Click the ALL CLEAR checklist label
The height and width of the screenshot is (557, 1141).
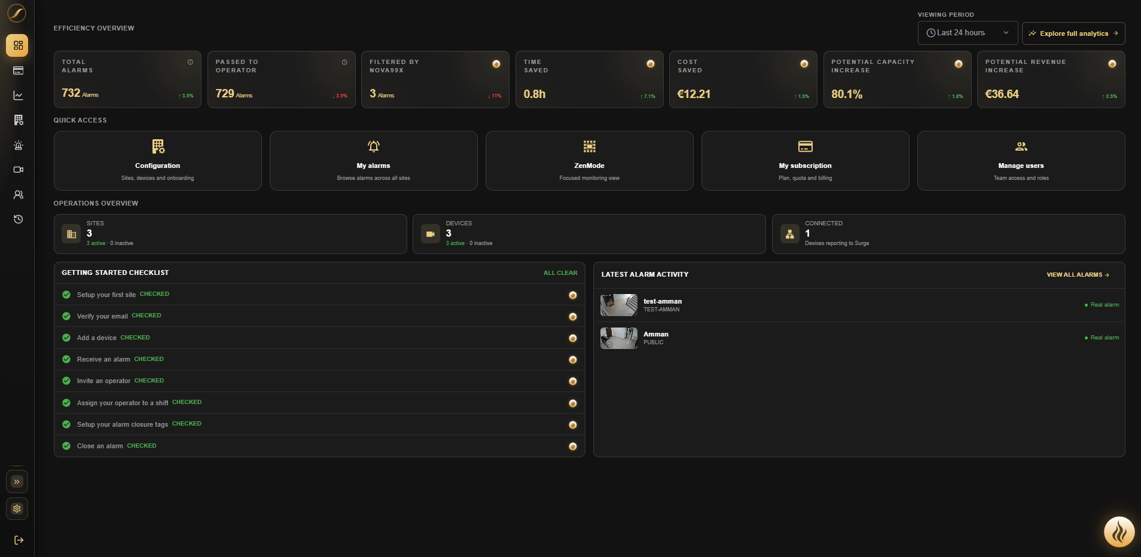pyautogui.click(x=560, y=273)
